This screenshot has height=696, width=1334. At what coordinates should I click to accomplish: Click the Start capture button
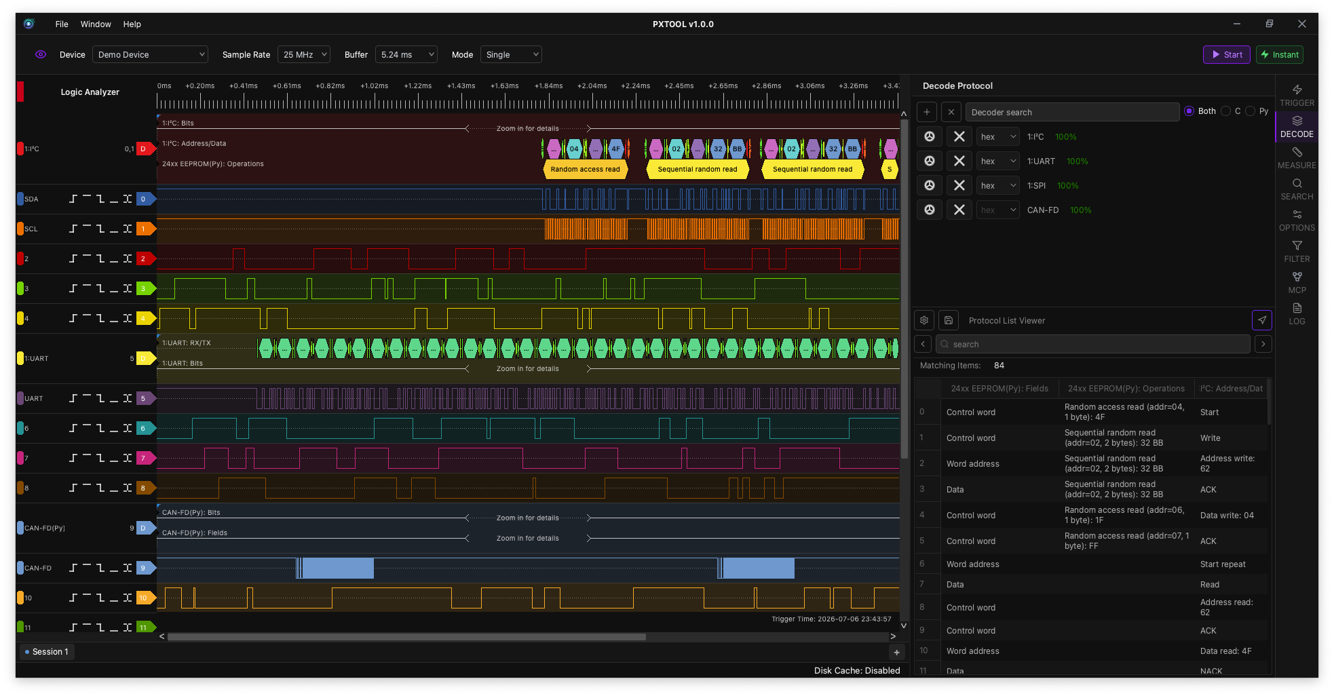coord(1227,54)
